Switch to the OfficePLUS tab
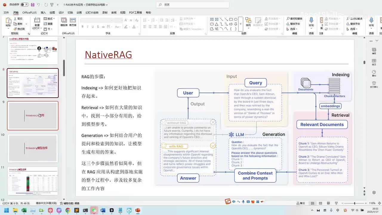The width and height of the screenshot is (382, 215). (x=29, y=13)
